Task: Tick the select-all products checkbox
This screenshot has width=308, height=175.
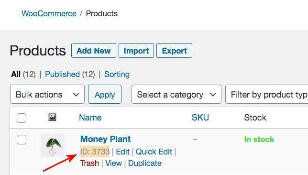Action: coord(22,118)
